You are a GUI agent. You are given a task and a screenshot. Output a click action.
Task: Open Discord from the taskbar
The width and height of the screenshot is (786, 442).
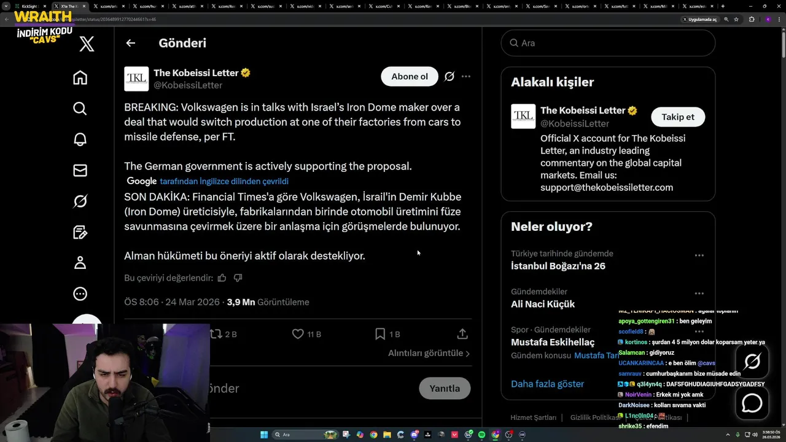pos(414,435)
